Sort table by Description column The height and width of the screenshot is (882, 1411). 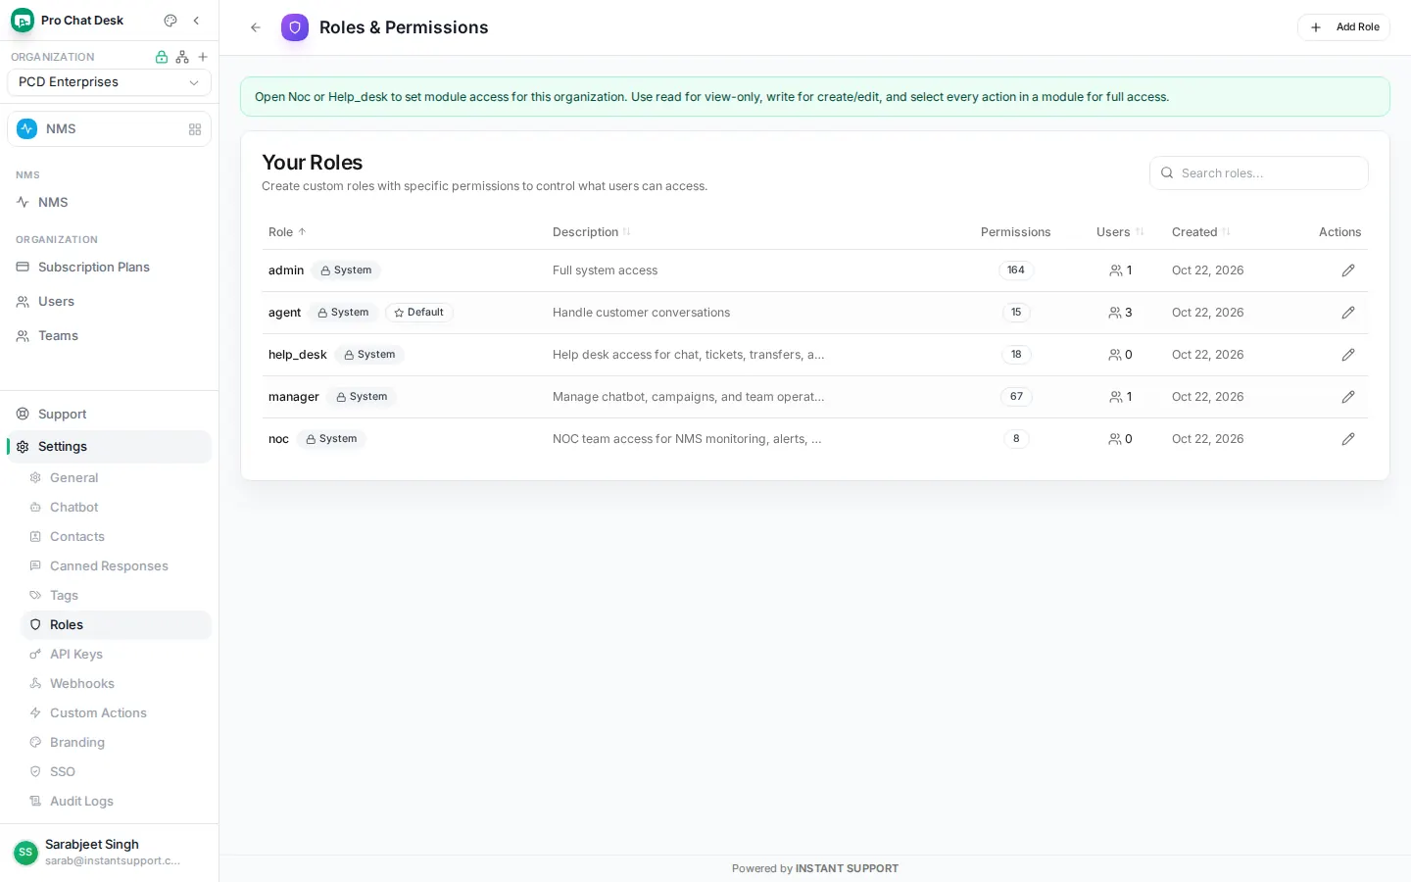tap(592, 232)
